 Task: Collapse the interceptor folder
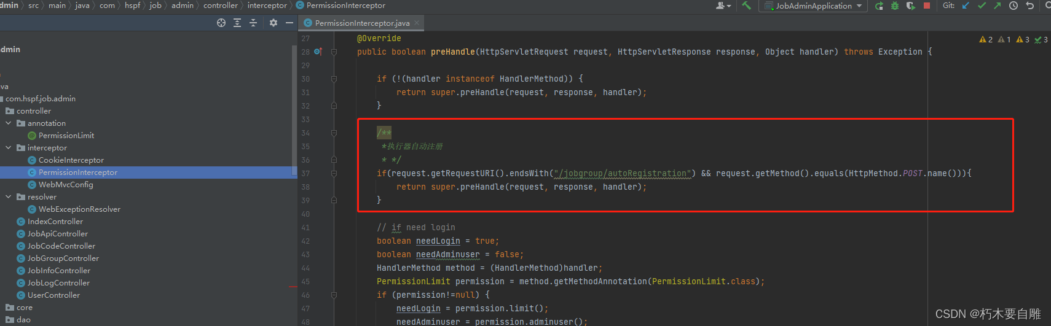point(9,147)
